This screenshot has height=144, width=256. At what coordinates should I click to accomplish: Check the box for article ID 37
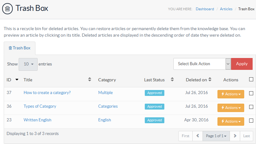click(251, 93)
